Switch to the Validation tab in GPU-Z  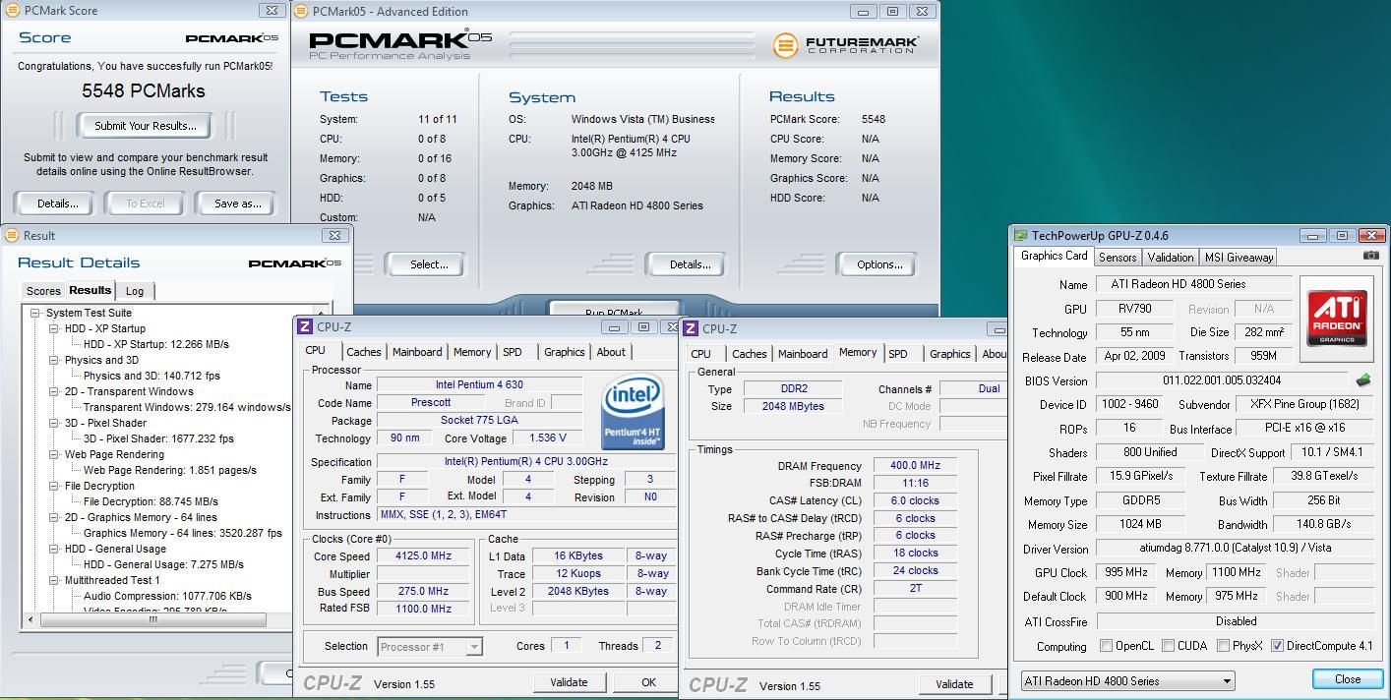pos(1171,258)
